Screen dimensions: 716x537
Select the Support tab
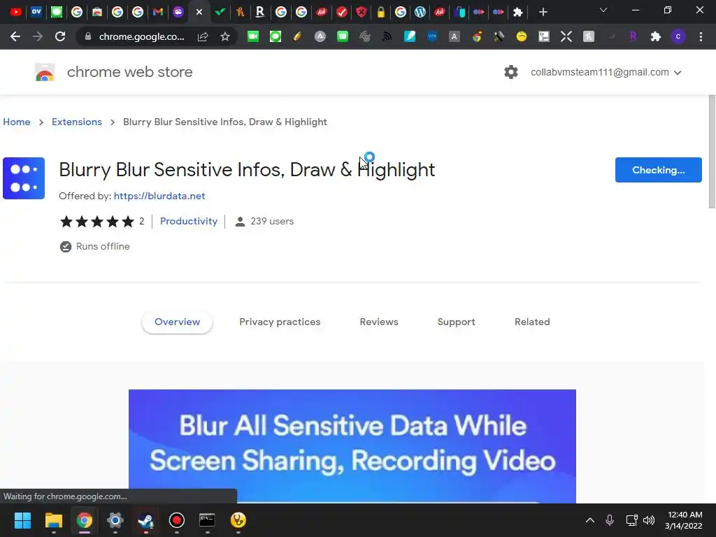[456, 322]
